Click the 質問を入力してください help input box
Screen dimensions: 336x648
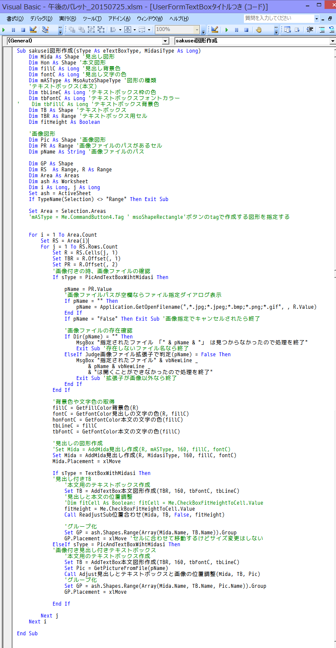[279, 18]
